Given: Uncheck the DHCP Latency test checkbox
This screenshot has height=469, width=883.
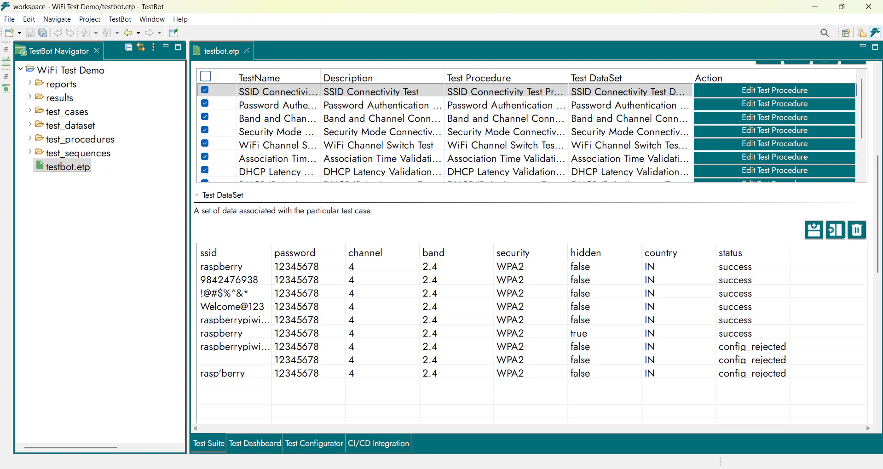Looking at the screenshot, I should click(x=205, y=170).
